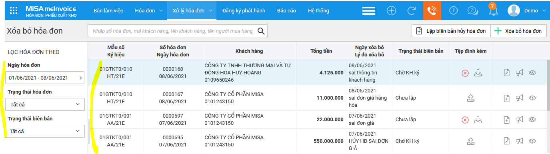Open the Xử lý hóa đơn menu
Viewport: 550px width, 154px height.
pos(192,11)
